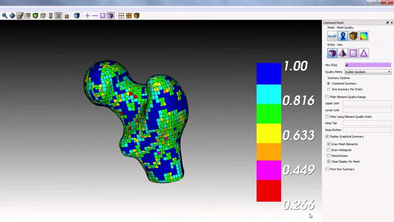Click the Hex ID(s) input field
The image size is (394, 222).
coord(368,65)
